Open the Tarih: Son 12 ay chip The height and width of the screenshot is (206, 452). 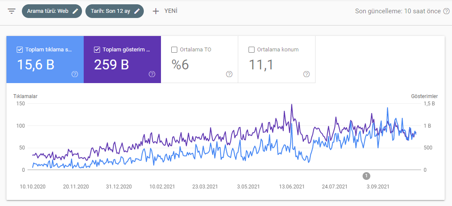coord(115,11)
